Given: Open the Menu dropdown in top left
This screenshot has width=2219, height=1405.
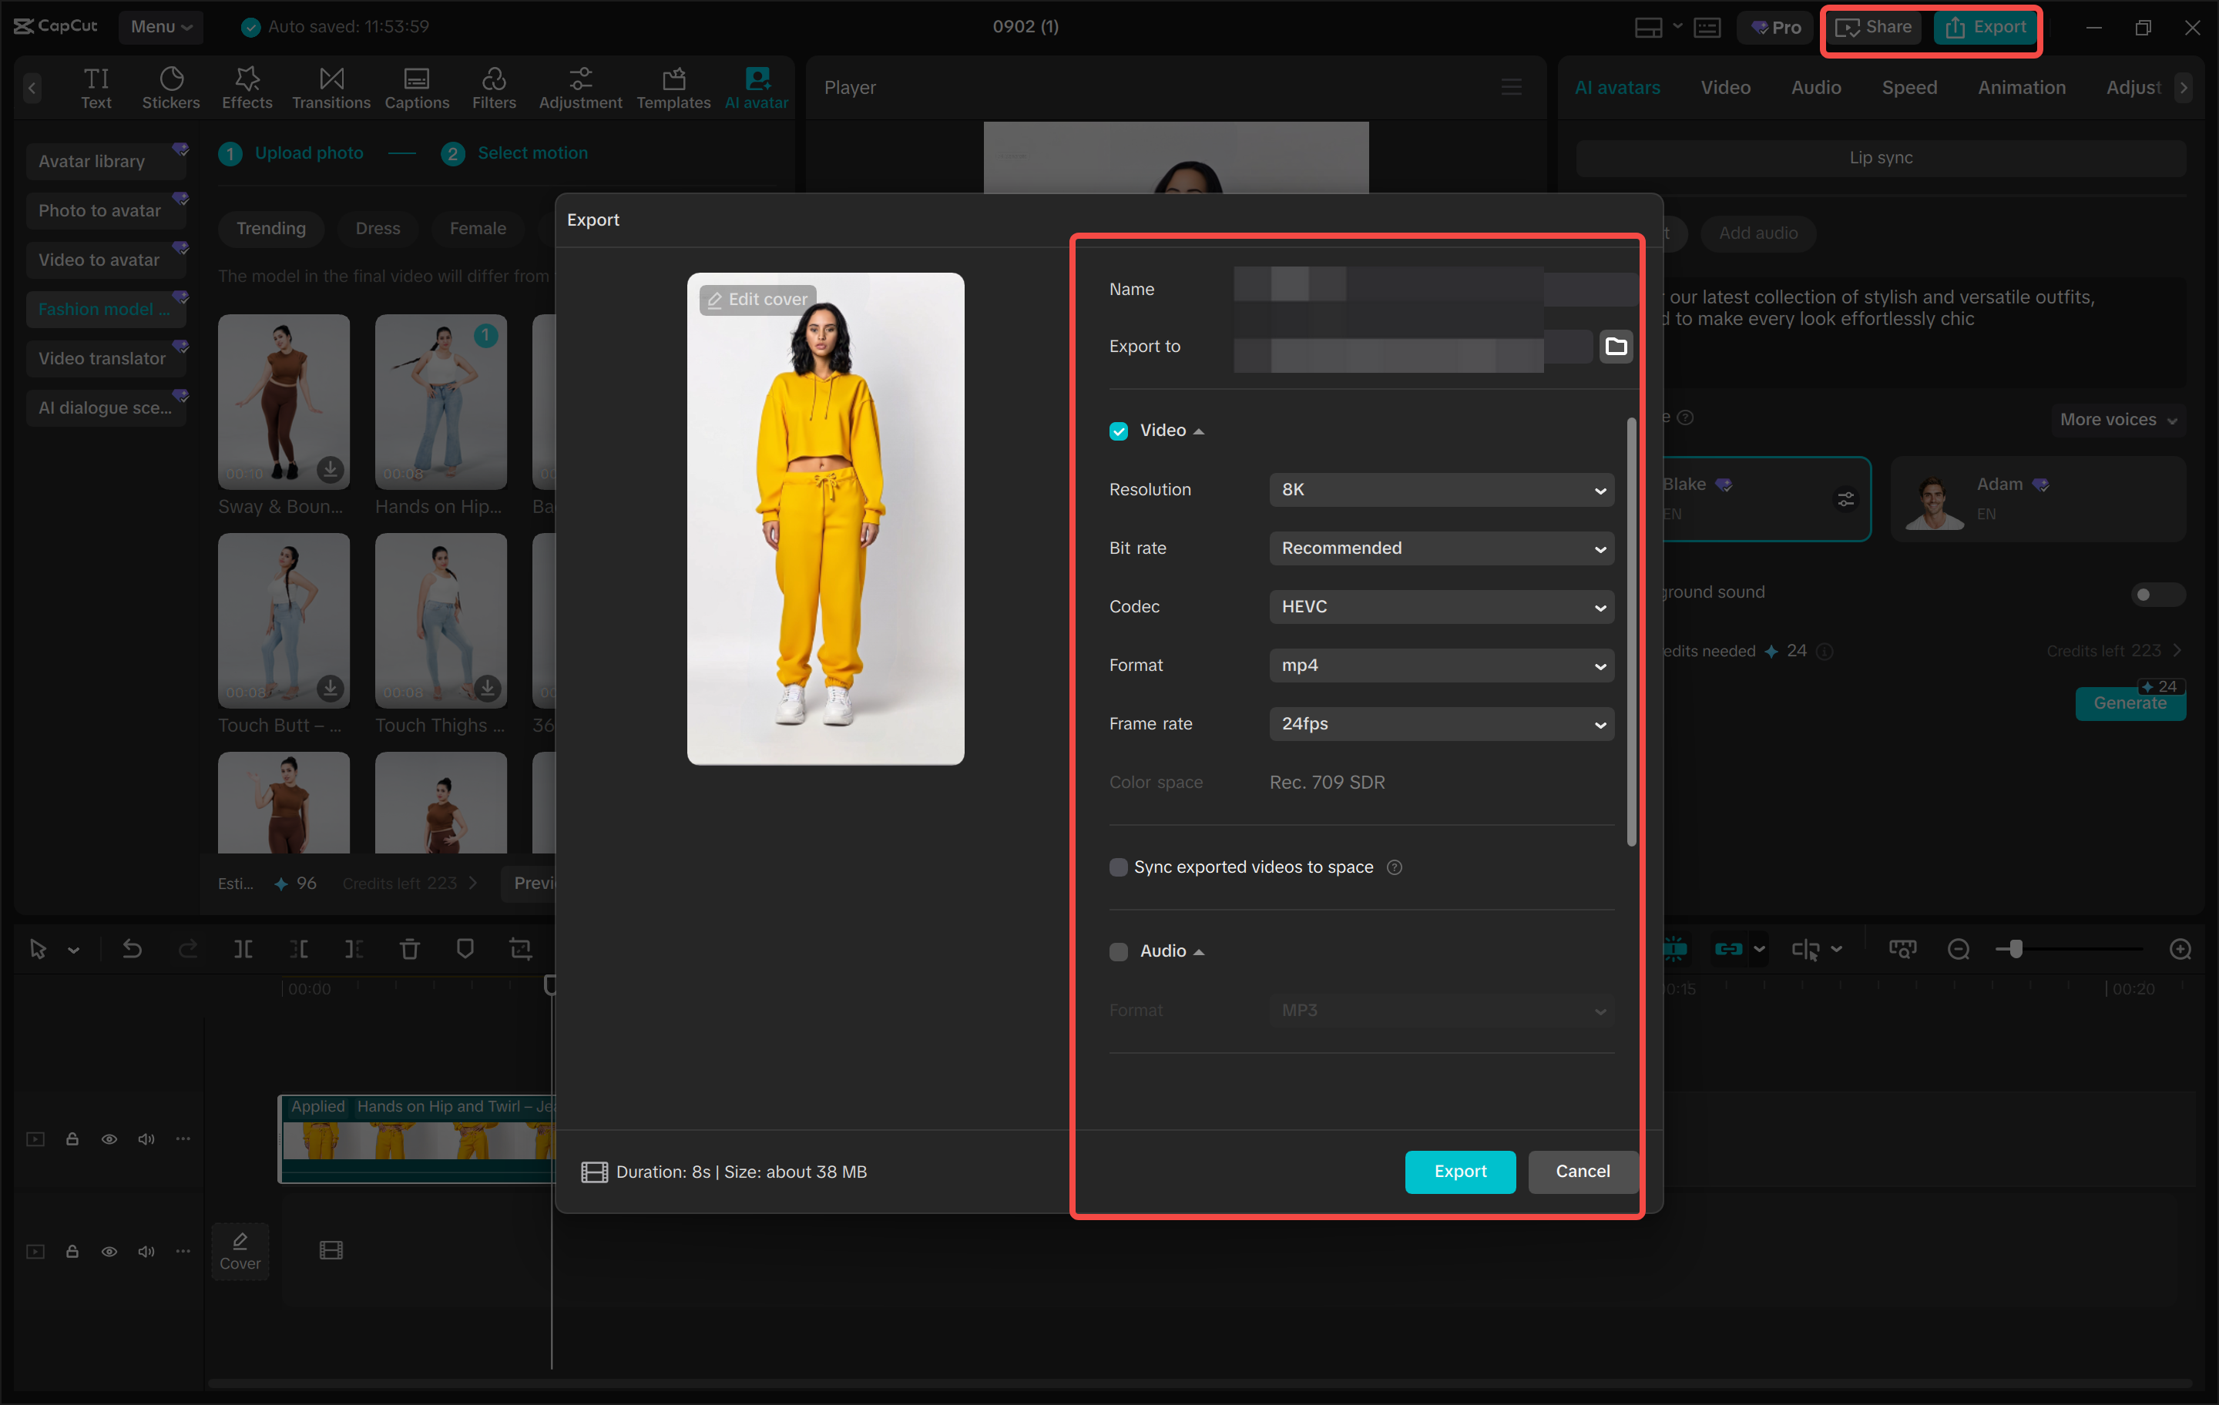Looking at the screenshot, I should pyautogui.click(x=161, y=27).
